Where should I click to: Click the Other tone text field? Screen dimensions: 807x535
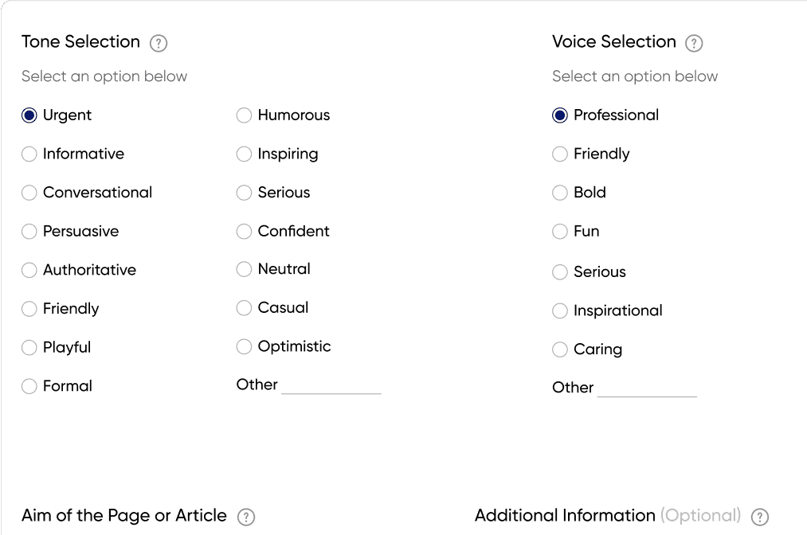pyautogui.click(x=331, y=386)
